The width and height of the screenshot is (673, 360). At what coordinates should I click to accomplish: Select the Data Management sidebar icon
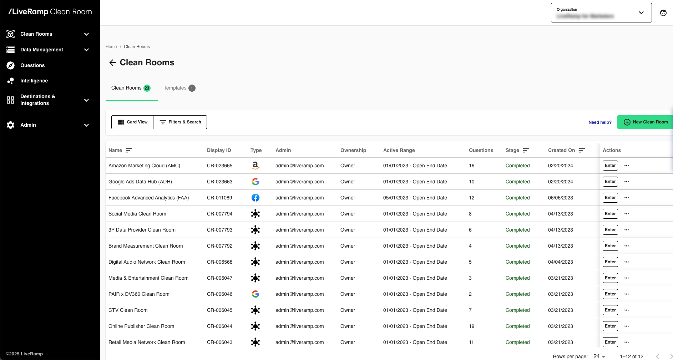click(x=10, y=50)
